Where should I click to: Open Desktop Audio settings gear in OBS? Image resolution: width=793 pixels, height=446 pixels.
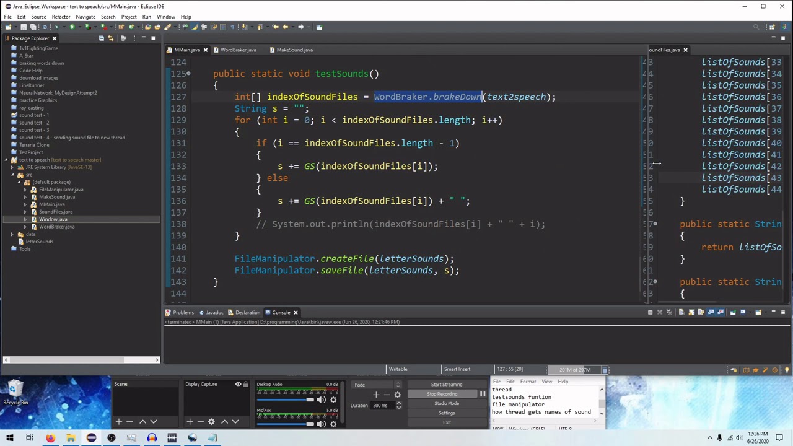(333, 400)
